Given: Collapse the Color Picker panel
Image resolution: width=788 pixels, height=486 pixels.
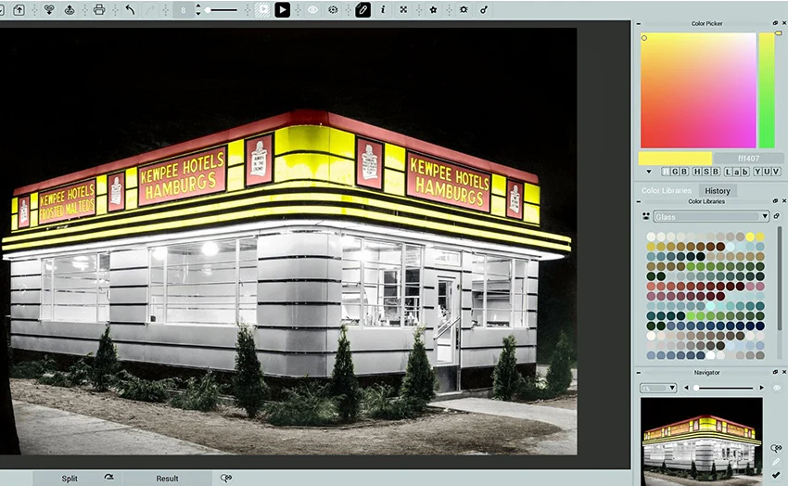Looking at the screenshot, I should 638,23.
